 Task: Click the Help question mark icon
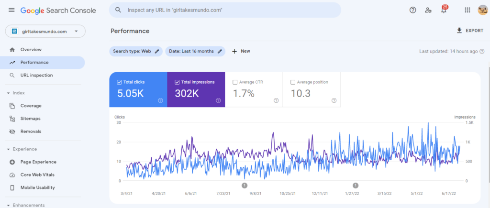[412, 10]
